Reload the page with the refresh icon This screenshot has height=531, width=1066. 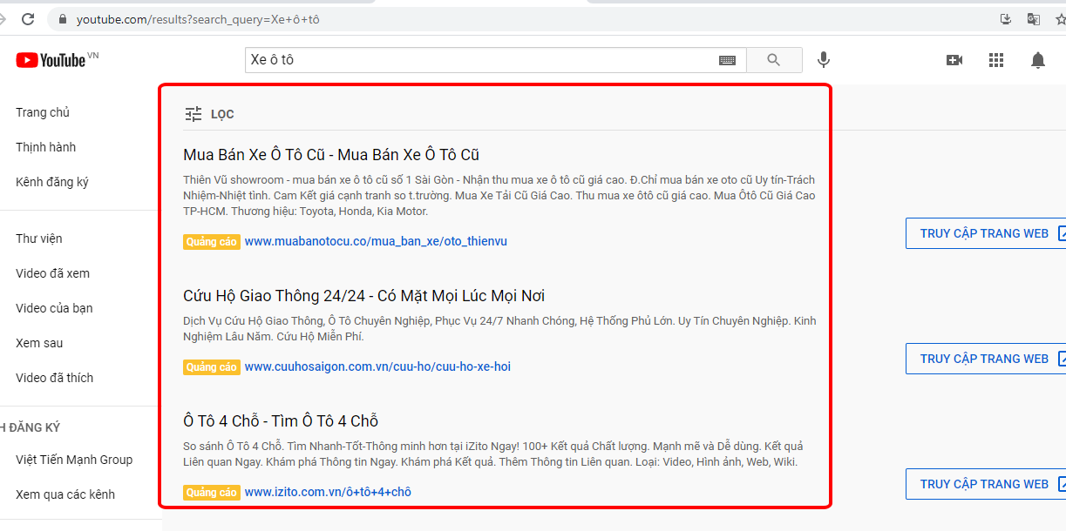click(28, 18)
